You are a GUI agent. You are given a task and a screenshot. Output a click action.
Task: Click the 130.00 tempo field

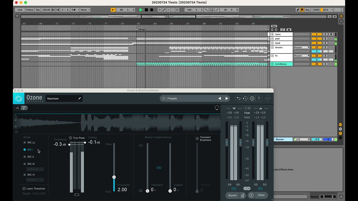46,10
